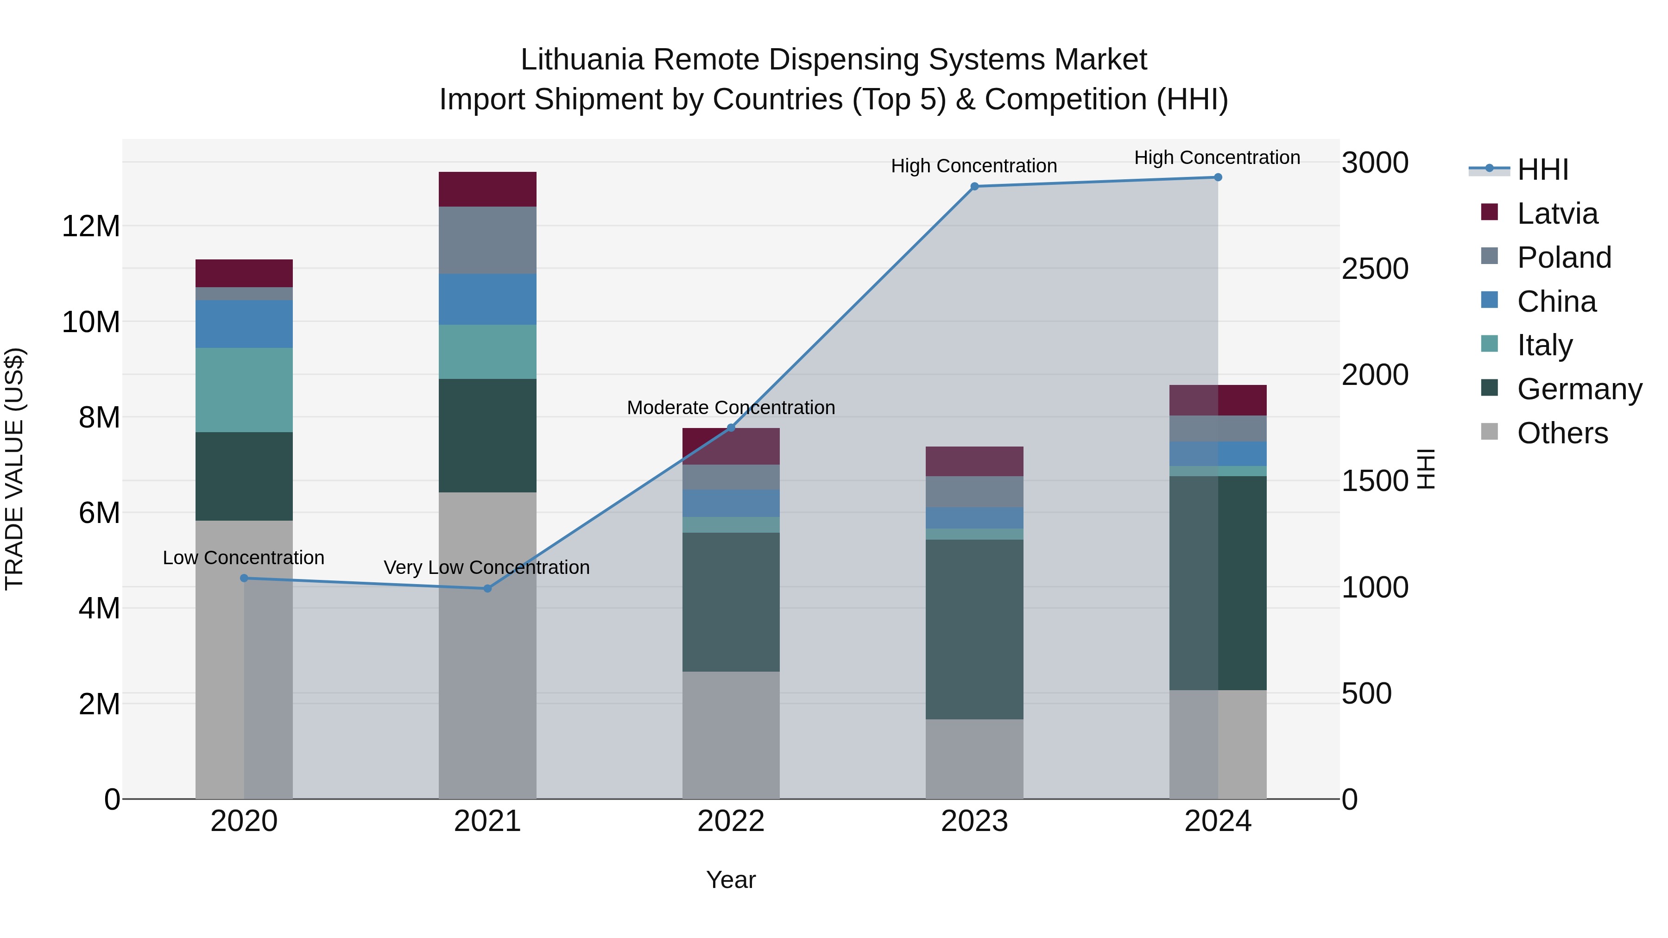Viewport: 1668px width, 938px height.
Task: Click the 2021 x-axis label
Action: tap(487, 821)
